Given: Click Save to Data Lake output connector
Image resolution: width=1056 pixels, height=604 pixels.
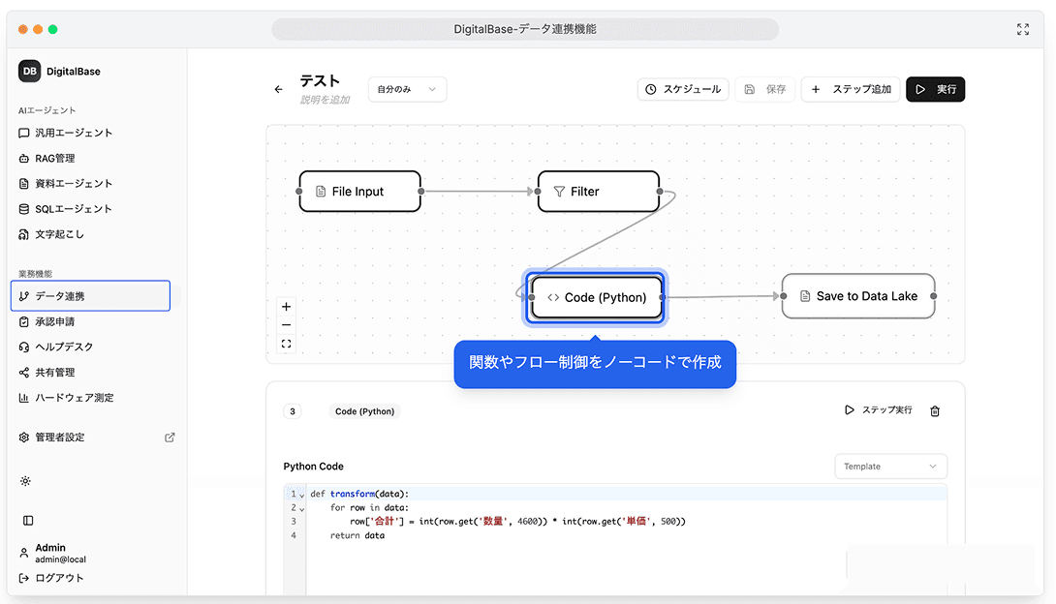Looking at the screenshot, I should pyautogui.click(x=933, y=296).
